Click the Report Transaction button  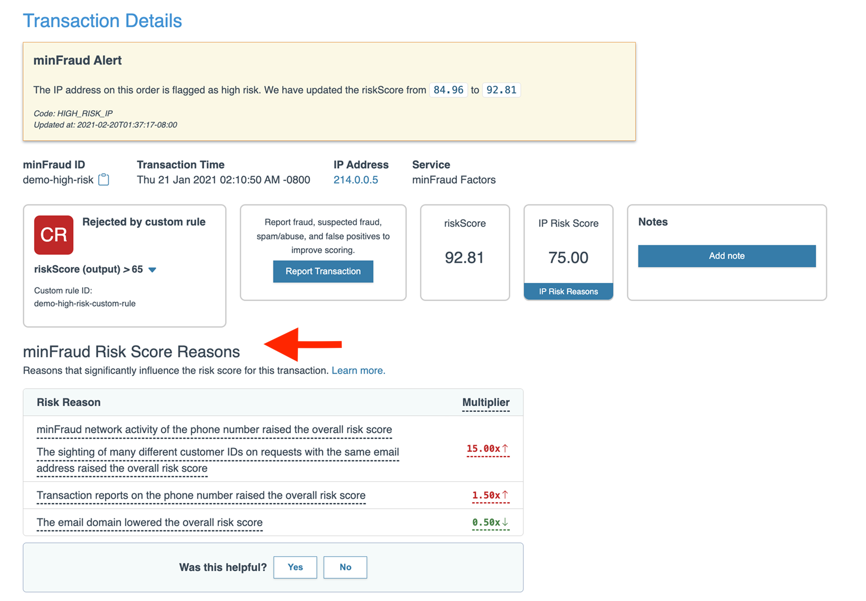tap(323, 271)
